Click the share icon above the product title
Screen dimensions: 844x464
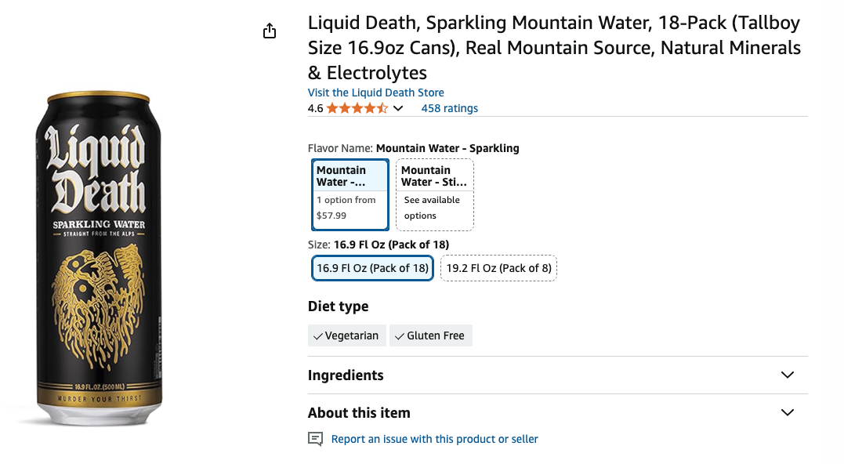[270, 31]
